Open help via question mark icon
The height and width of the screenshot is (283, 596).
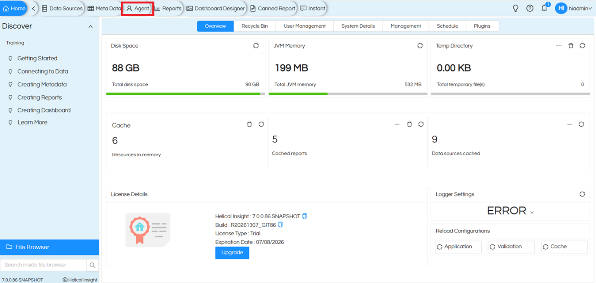530,8
